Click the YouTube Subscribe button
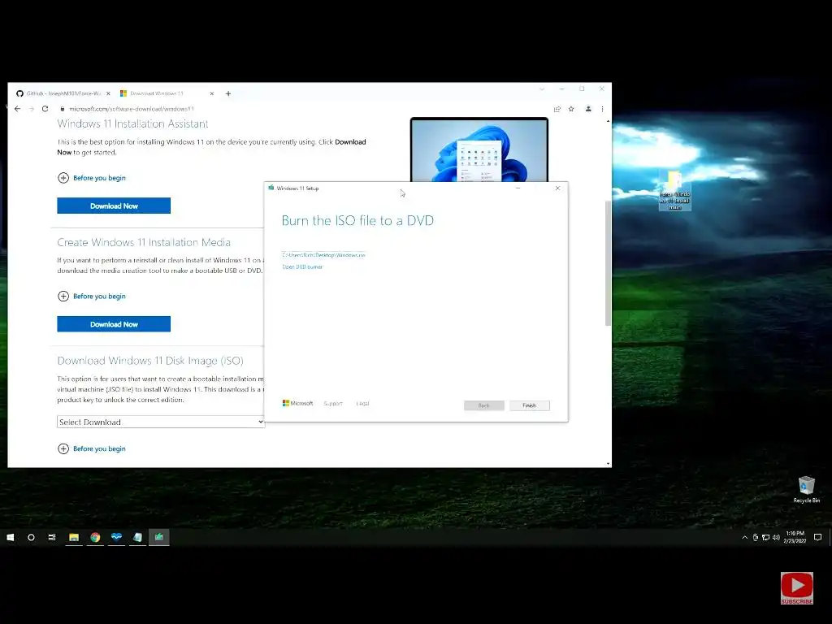Image resolution: width=832 pixels, height=624 pixels. (796, 588)
